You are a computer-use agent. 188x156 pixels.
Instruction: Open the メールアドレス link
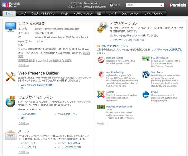point(28,143)
